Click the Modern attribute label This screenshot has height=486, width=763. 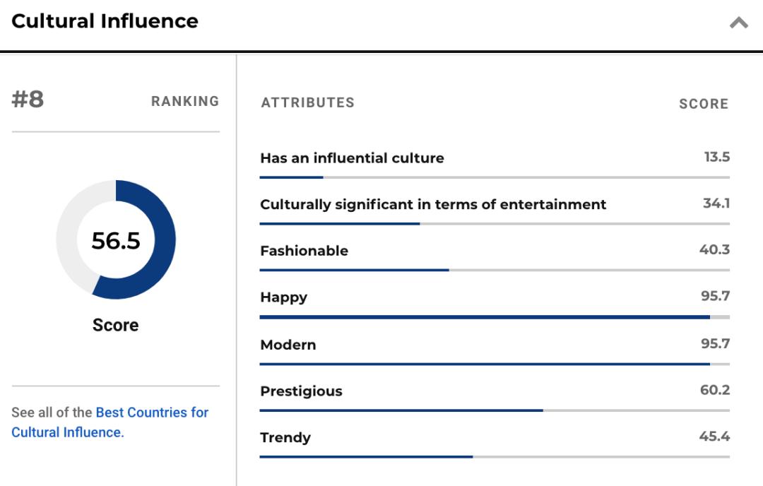288,345
